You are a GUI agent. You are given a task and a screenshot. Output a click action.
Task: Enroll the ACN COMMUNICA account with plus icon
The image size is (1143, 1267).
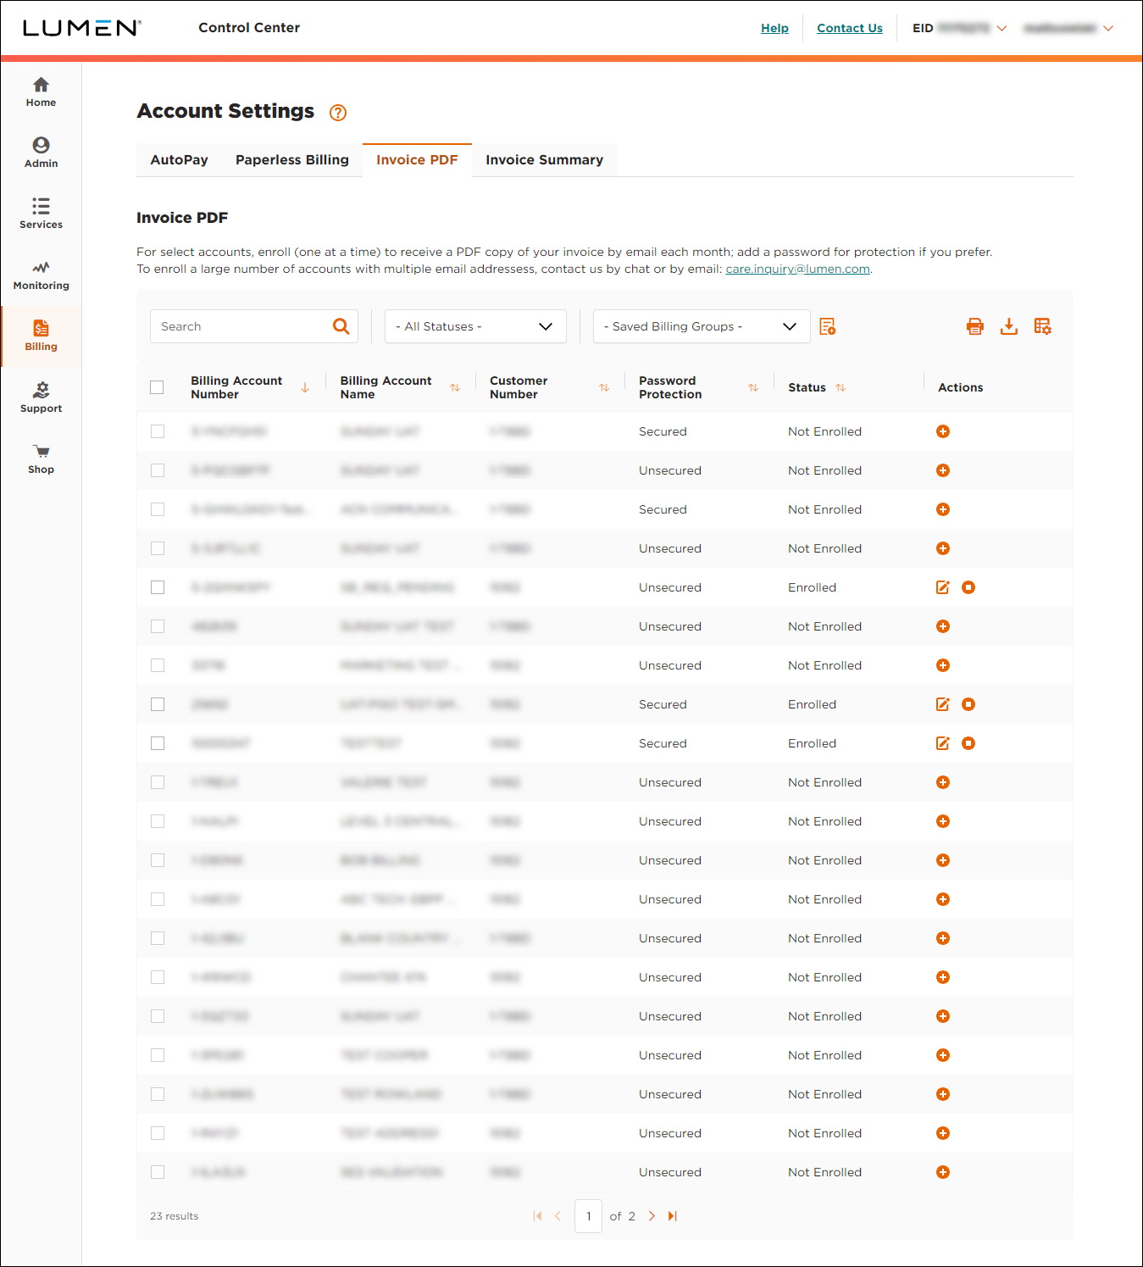(943, 509)
